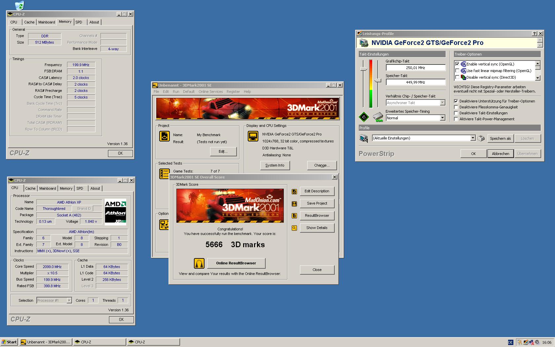This screenshot has height=347, width=555.
Task: Click the graphics card icon in PowerStrip header
Action: (364, 43)
